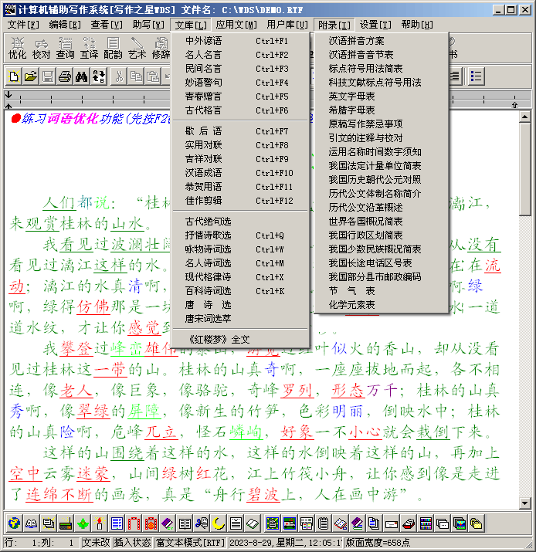Click the yellow stacked folders icon in bottom toolbar
This screenshot has width=536, height=552.
pyautogui.click(x=476, y=523)
